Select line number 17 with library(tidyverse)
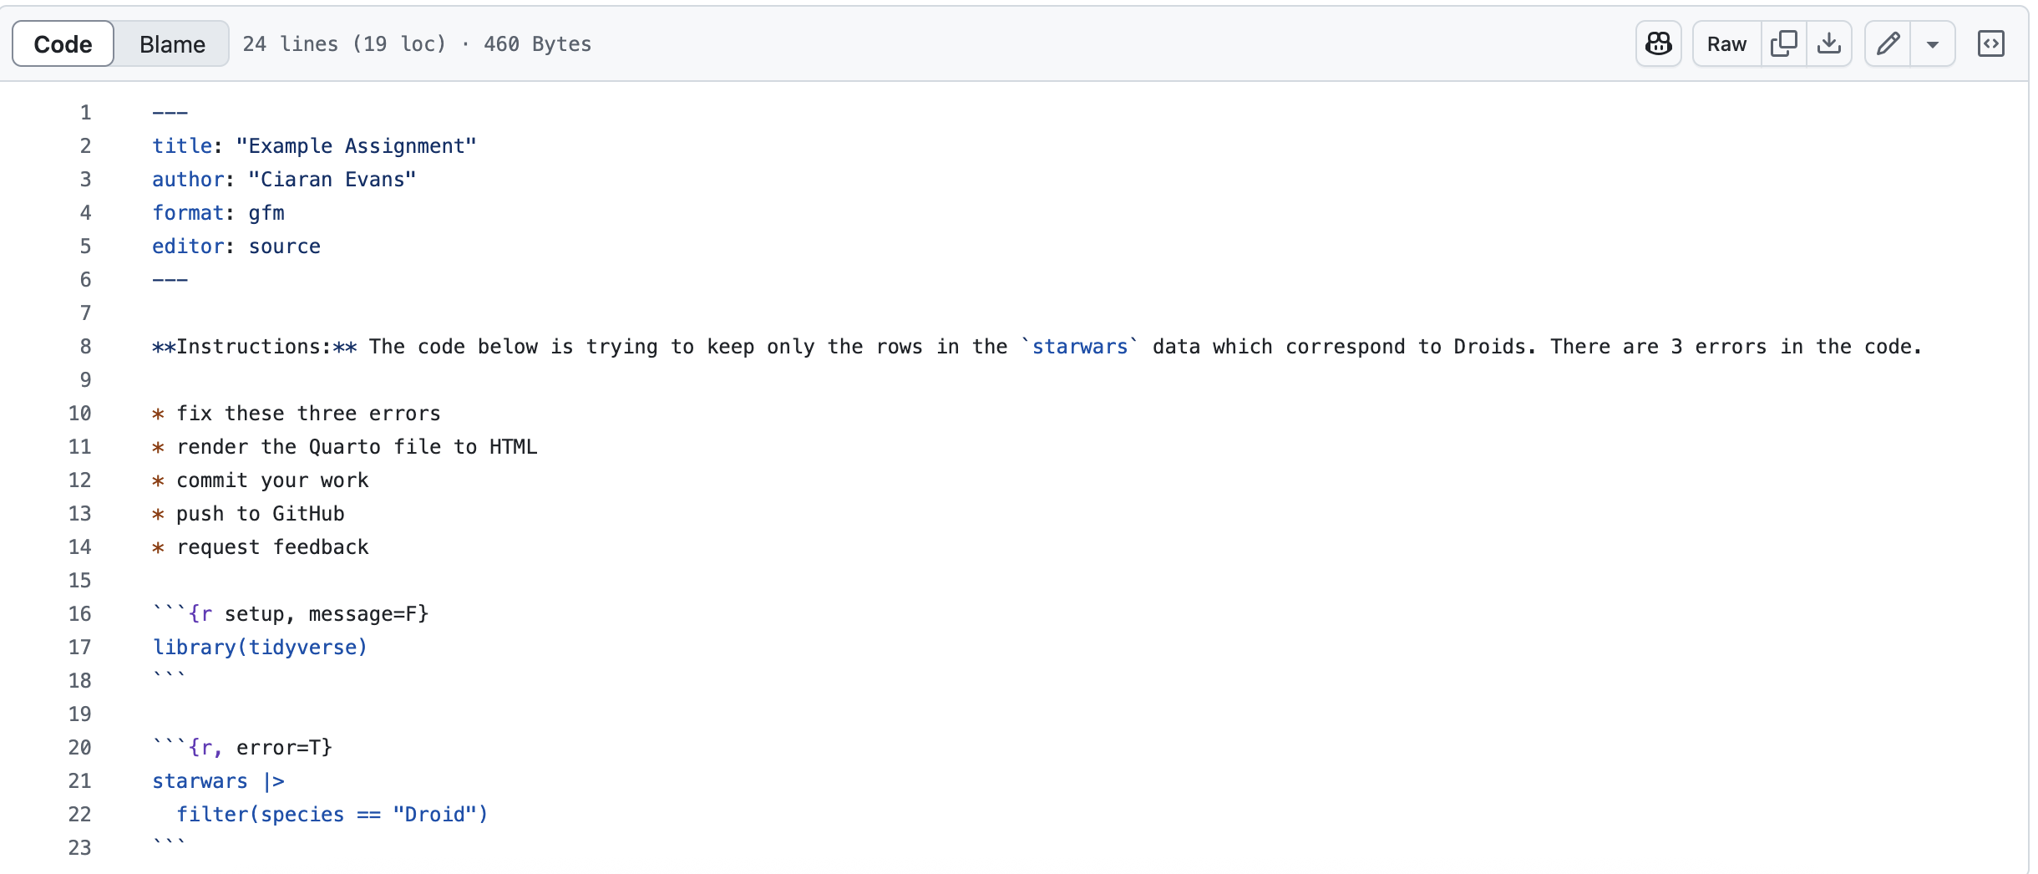Screen dimensions: 2038x874 point(80,648)
